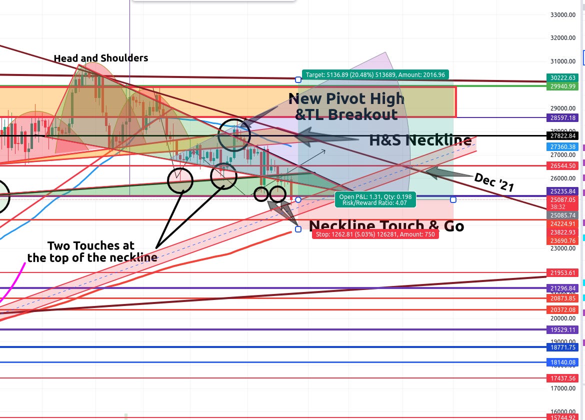Grab the long position's stop-level bottom handle
The width and height of the screenshot is (585, 420).
coord(298,229)
